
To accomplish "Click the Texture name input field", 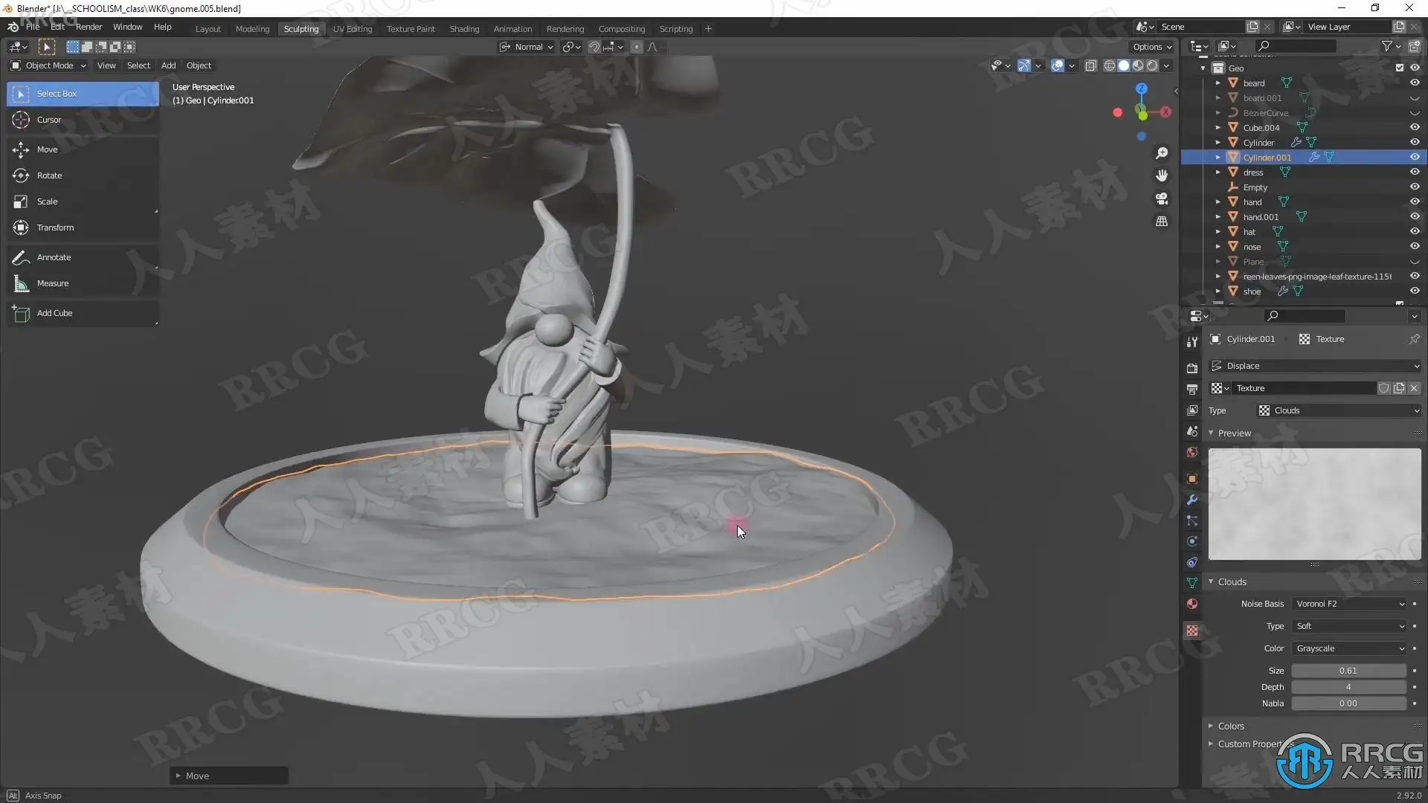I will coord(1303,388).
